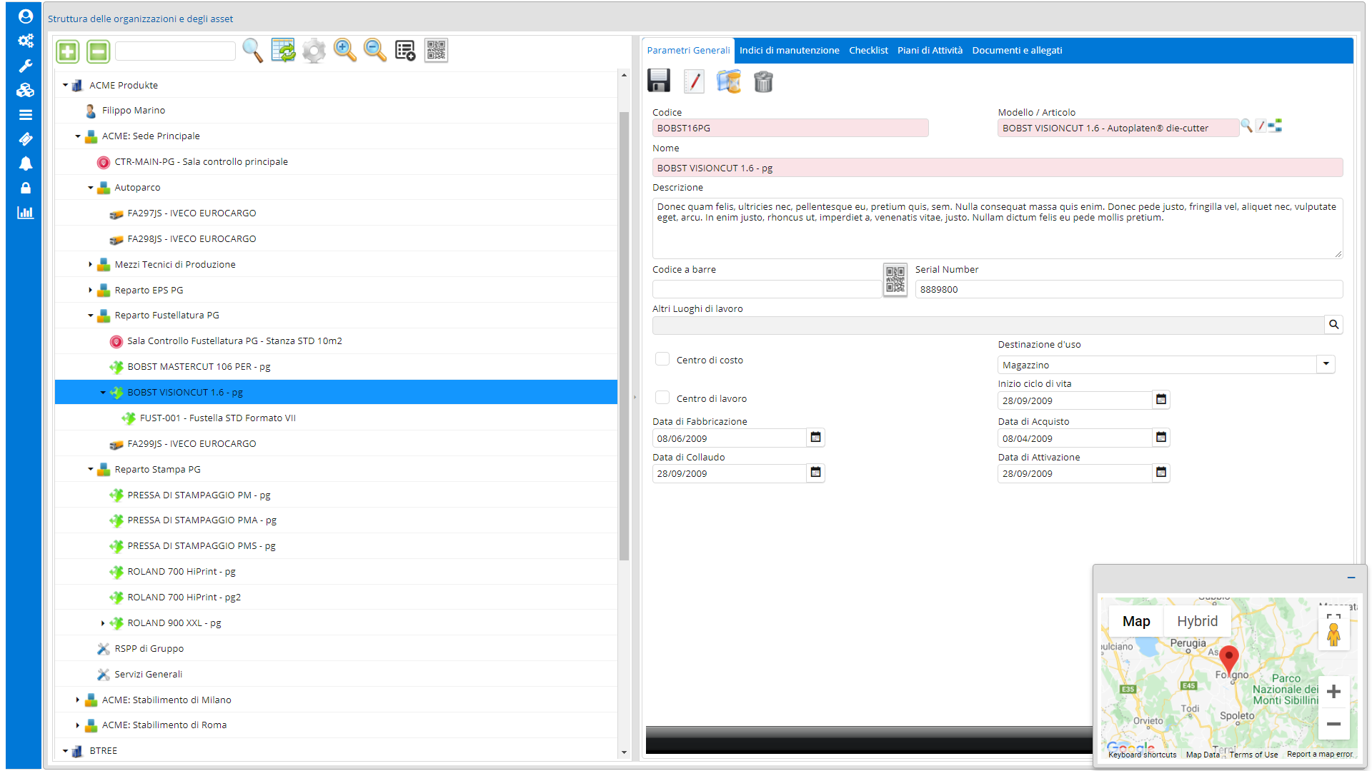Click Report a map error link

click(x=1320, y=755)
